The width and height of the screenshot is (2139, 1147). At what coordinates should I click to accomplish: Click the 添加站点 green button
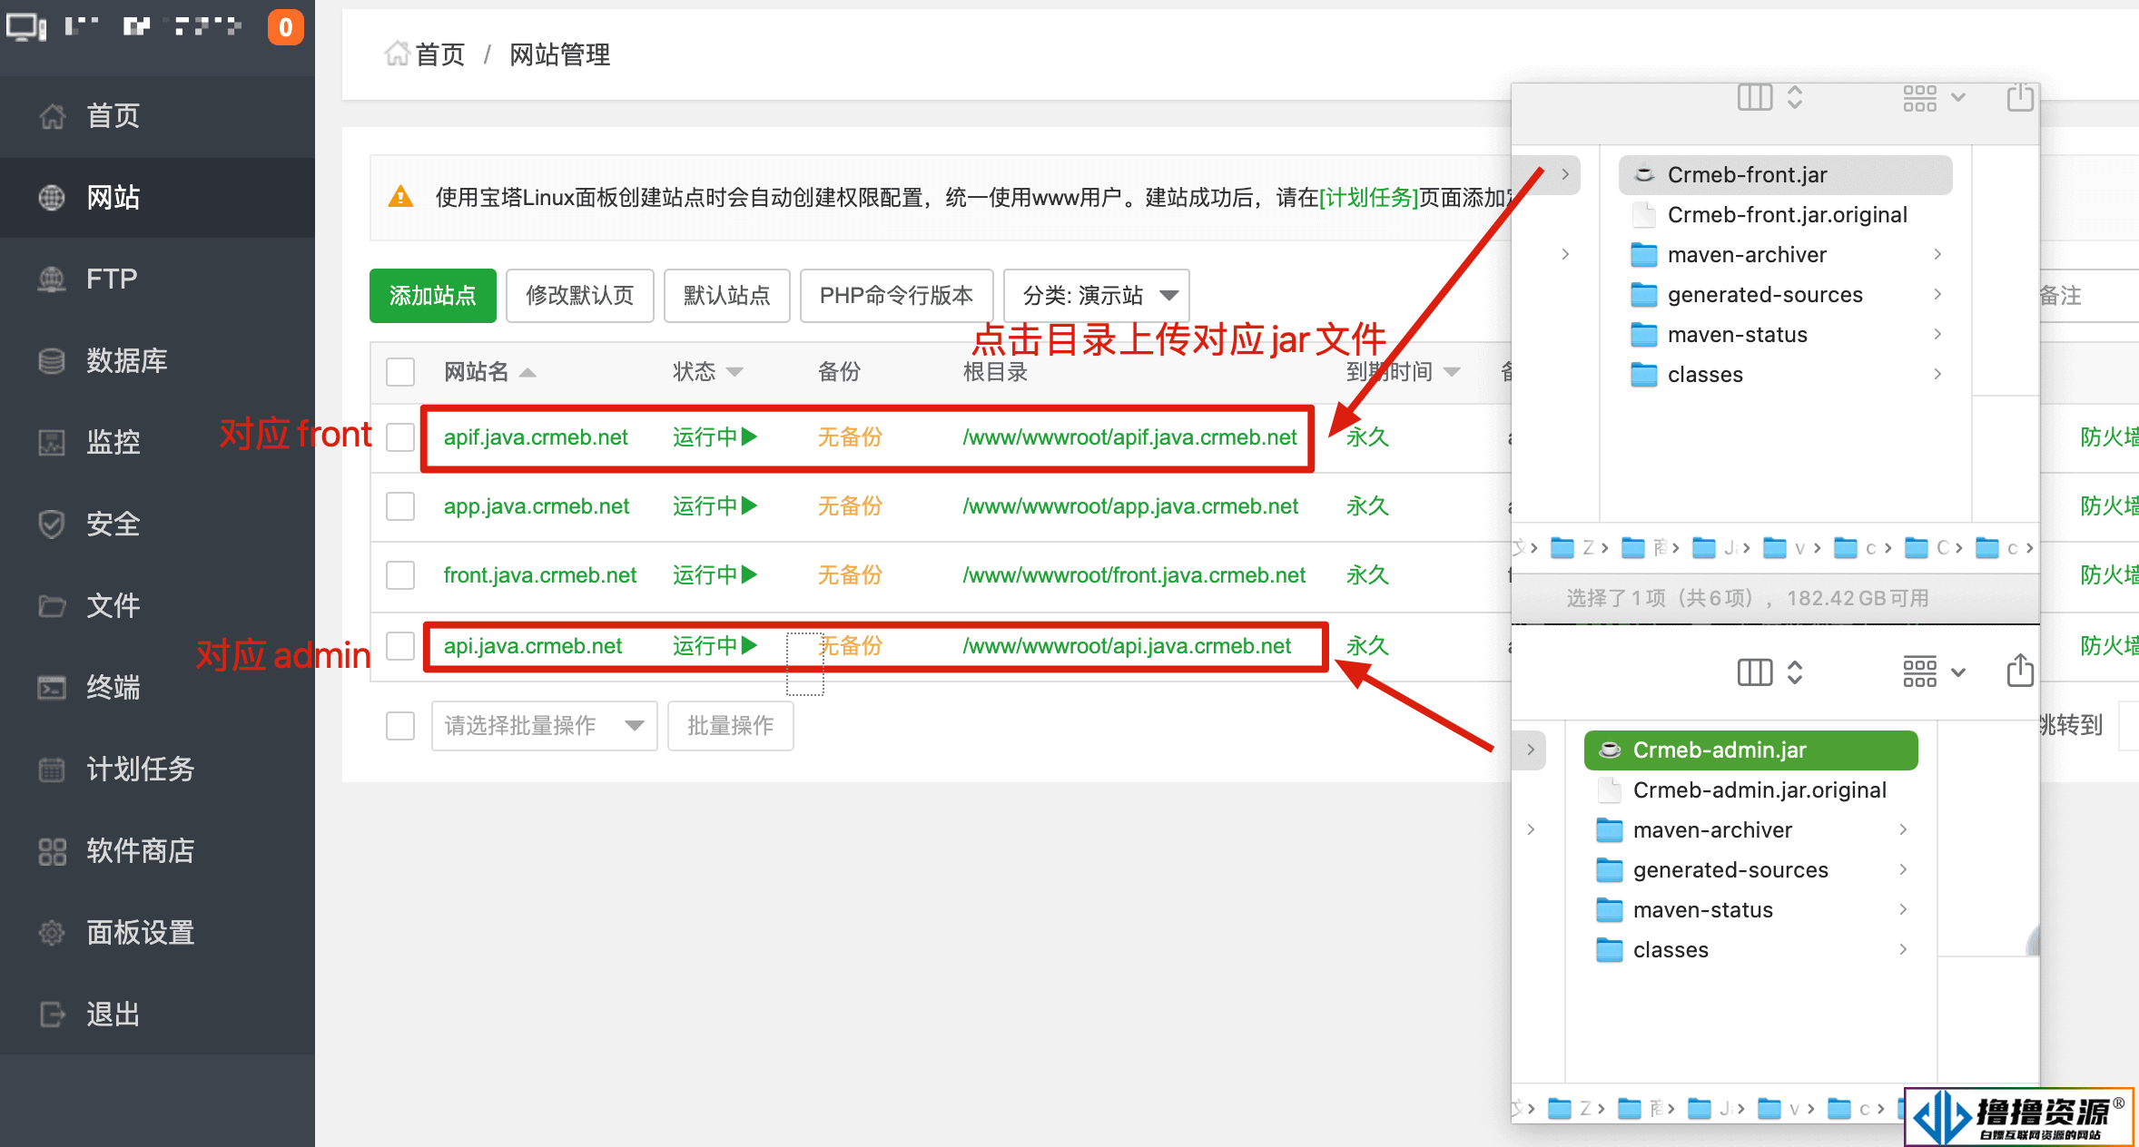[433, 296]
